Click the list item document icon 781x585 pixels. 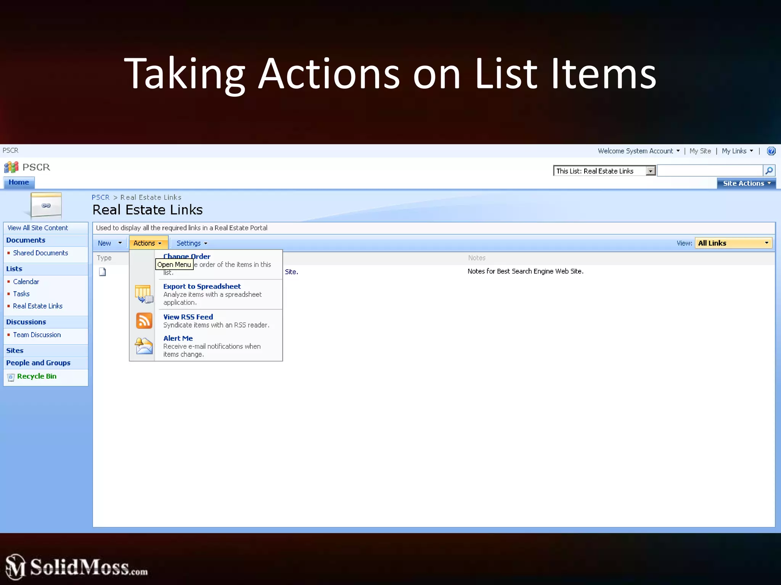103,272
